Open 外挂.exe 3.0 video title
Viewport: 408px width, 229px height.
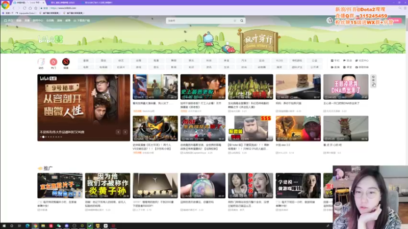[x=283, y=145]
